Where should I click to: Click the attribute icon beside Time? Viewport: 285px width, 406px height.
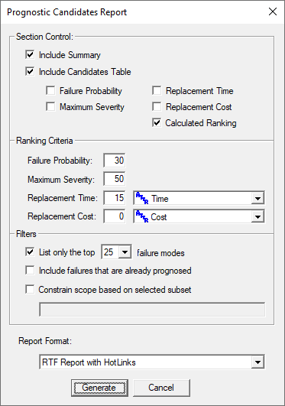[x=142, y=198]
